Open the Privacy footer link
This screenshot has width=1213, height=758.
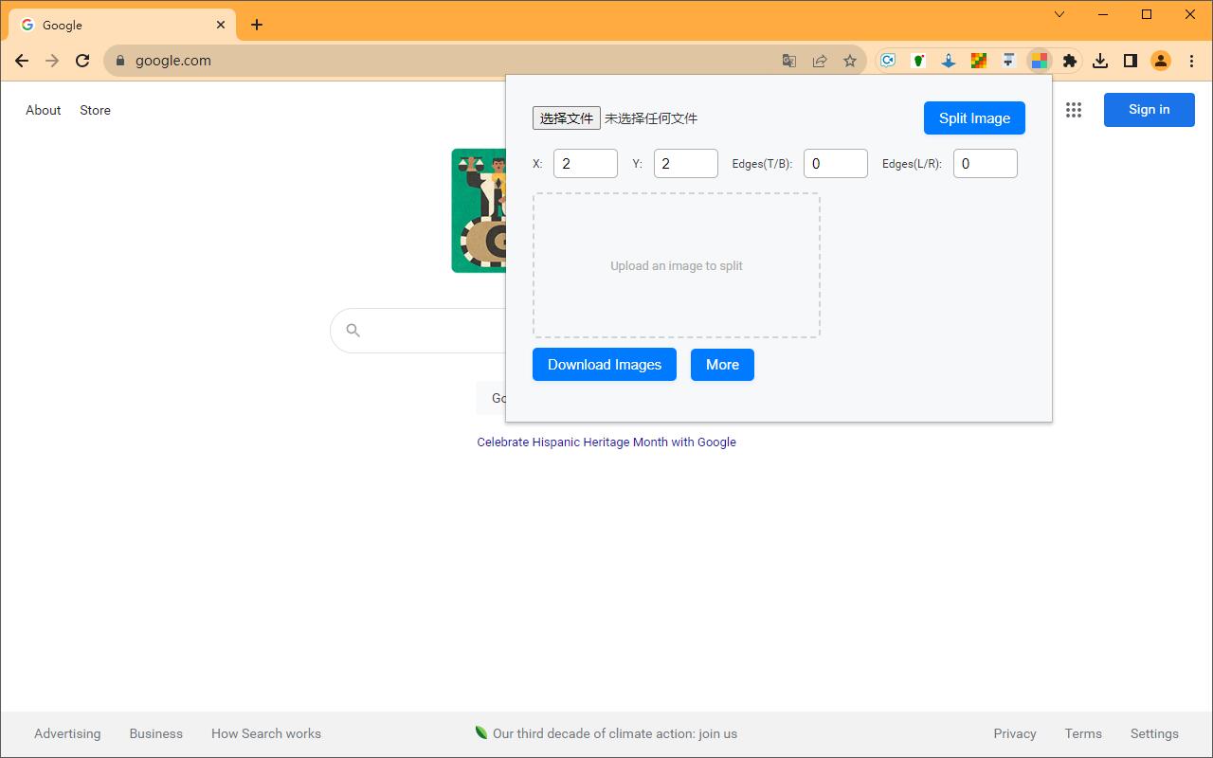click(1015, 733)
